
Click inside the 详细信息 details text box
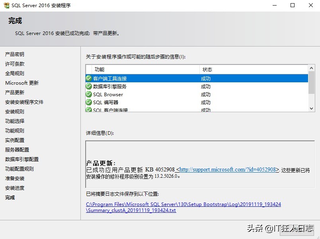pyautogui.click(x=200, y=164)
